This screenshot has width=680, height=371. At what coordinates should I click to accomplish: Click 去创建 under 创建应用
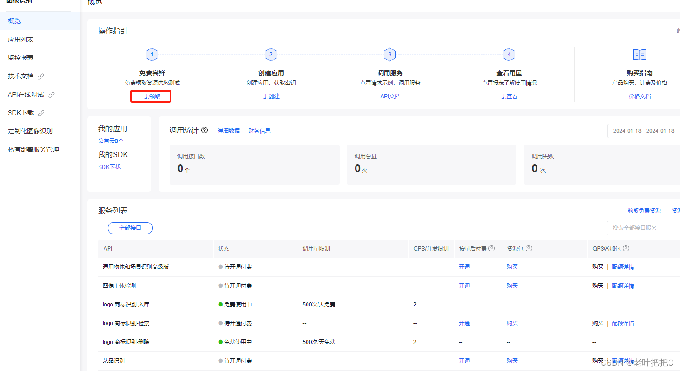(271, 96)
